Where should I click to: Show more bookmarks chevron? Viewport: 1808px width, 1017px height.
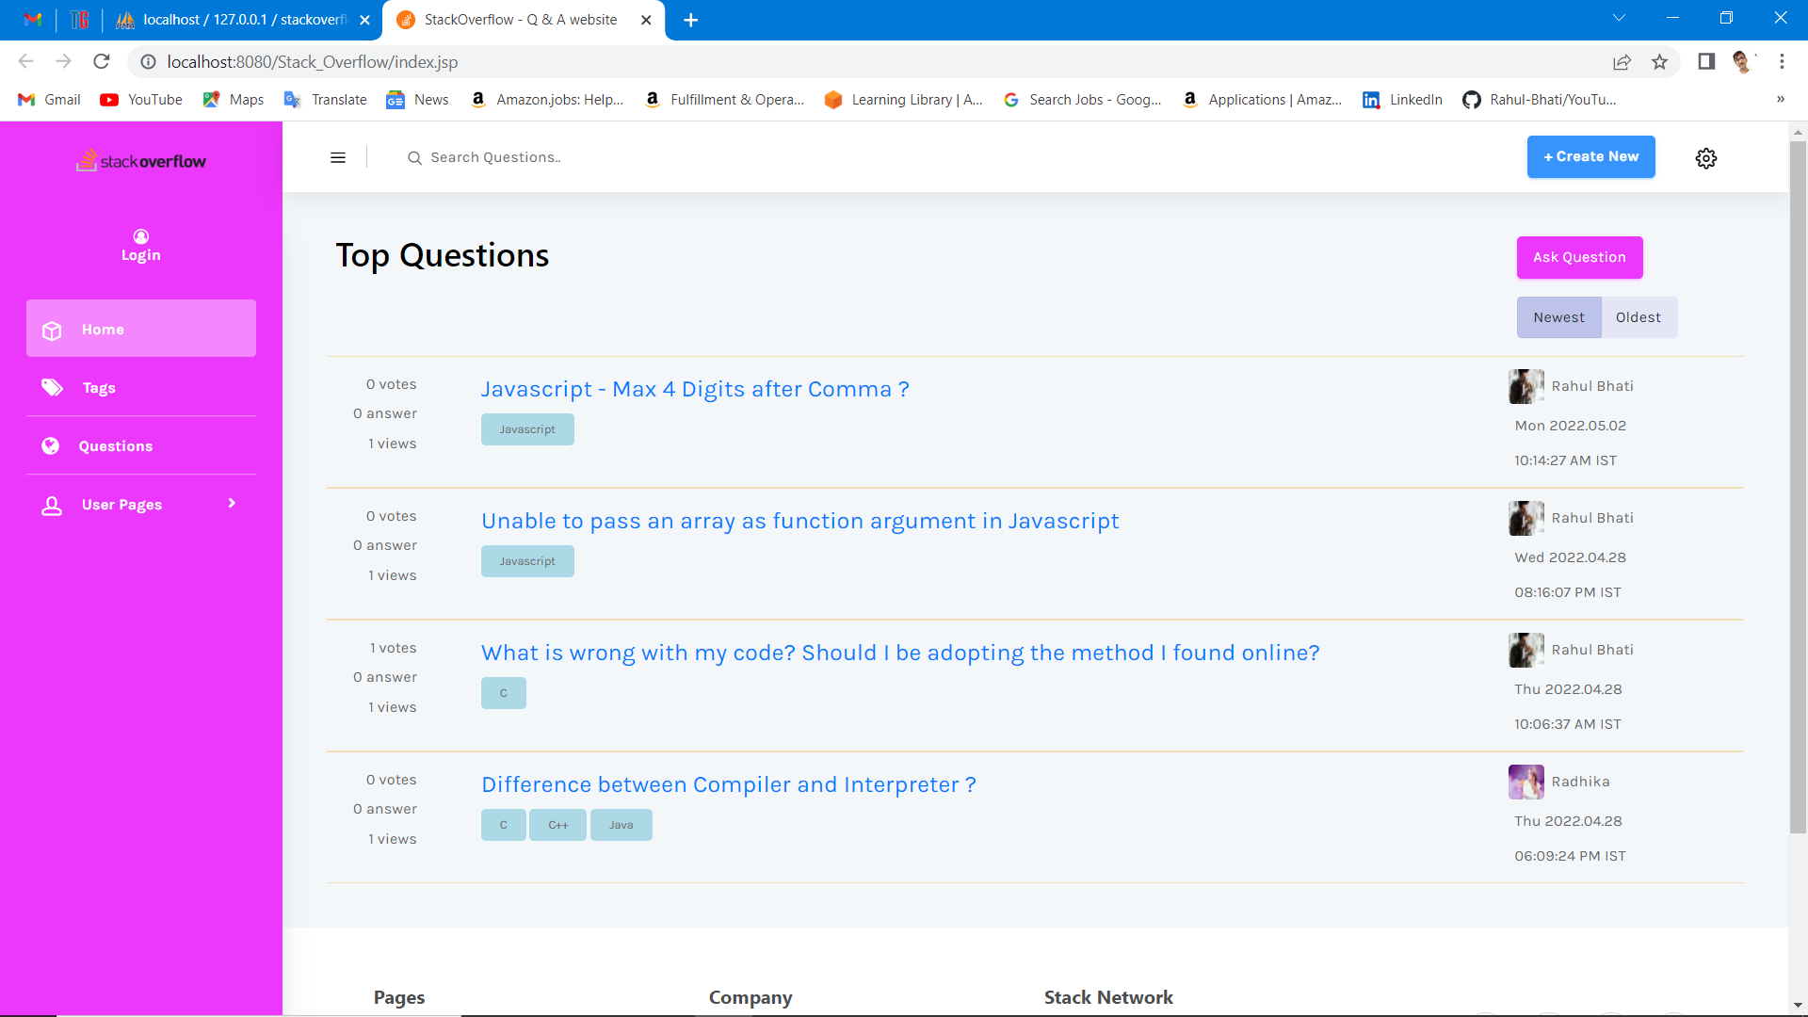pyautogui.click(x=1780, y=99)
